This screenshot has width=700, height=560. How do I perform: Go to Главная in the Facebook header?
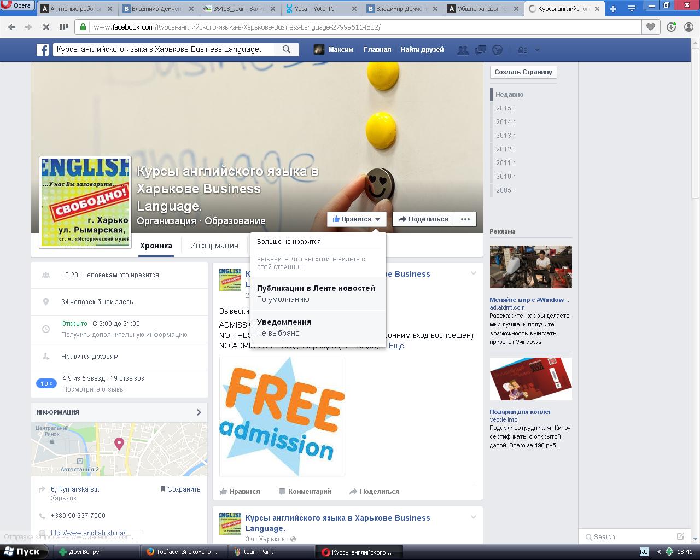click(377, 50)
